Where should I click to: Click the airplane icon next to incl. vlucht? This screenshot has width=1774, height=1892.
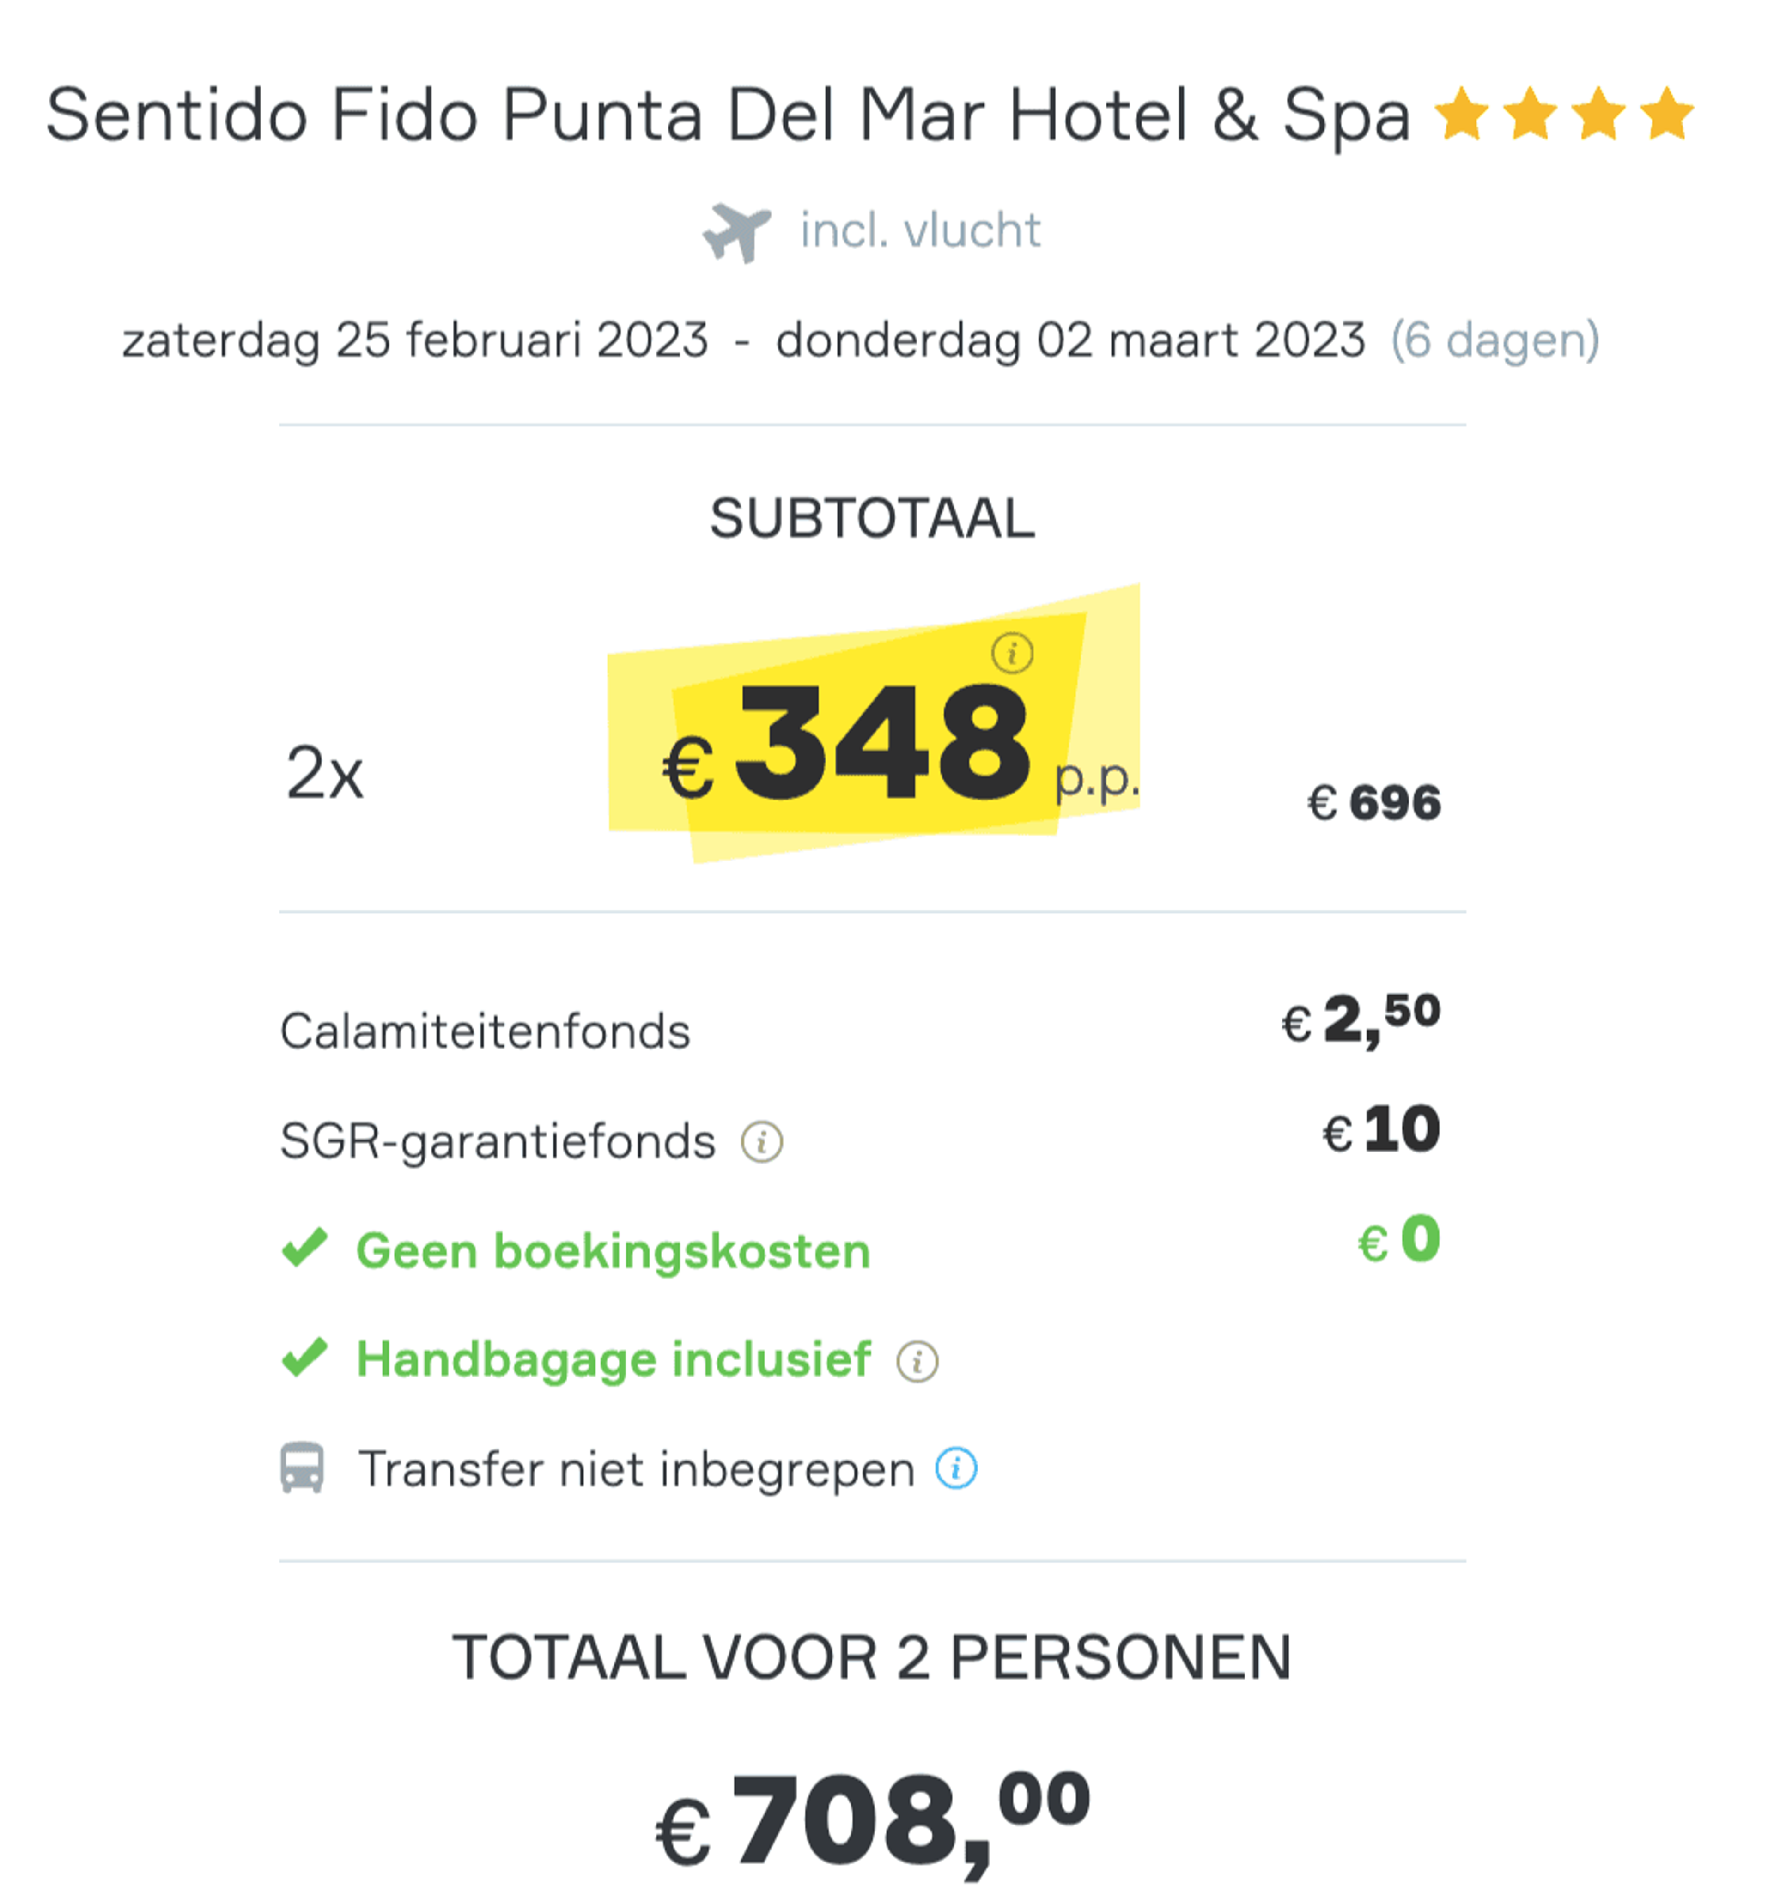735,232
